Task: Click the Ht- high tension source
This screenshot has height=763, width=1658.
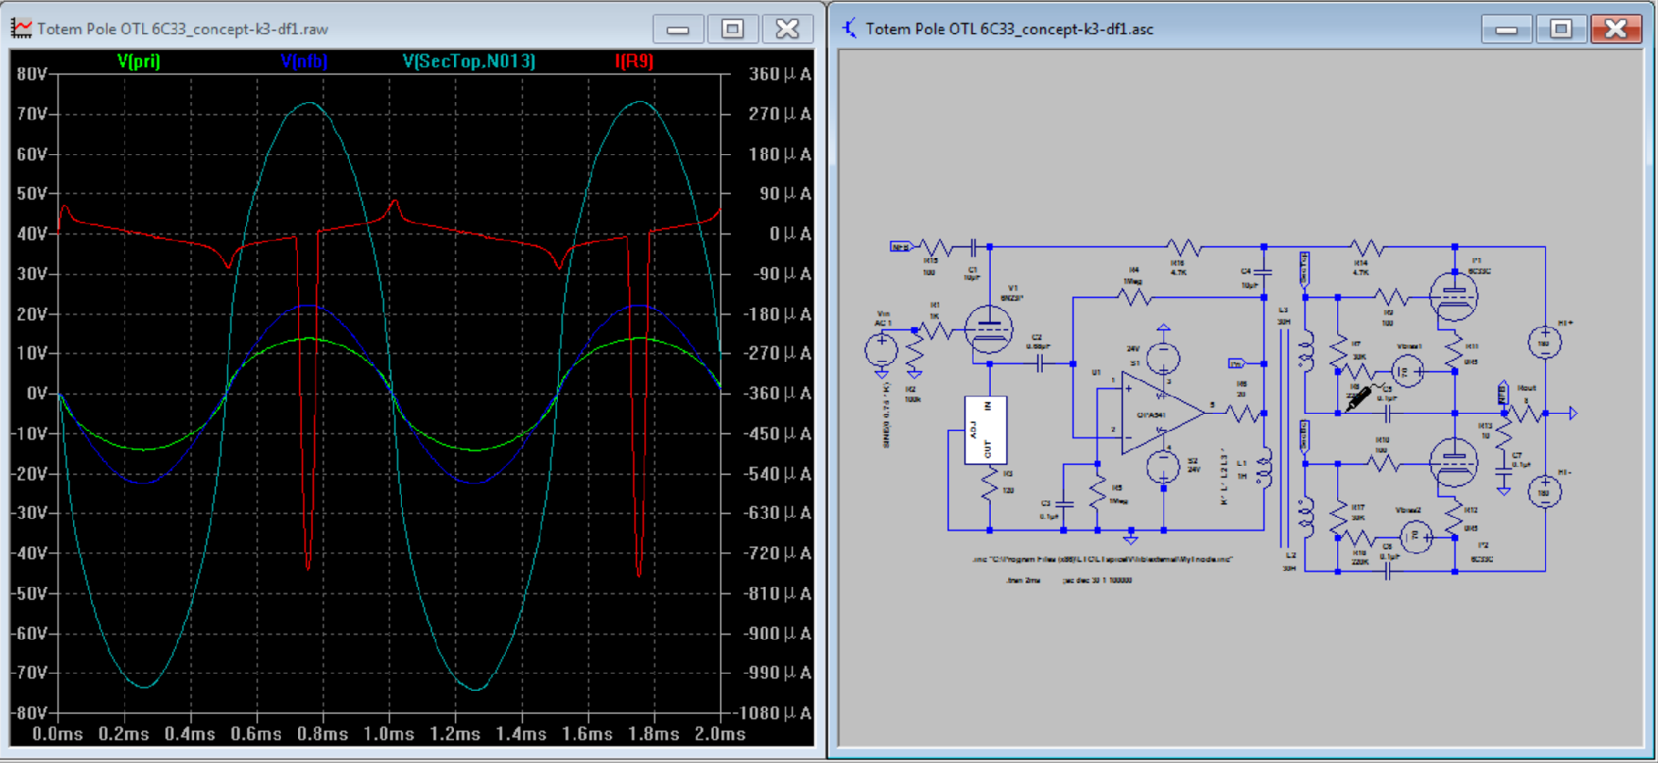Action: pos(1545,492)
